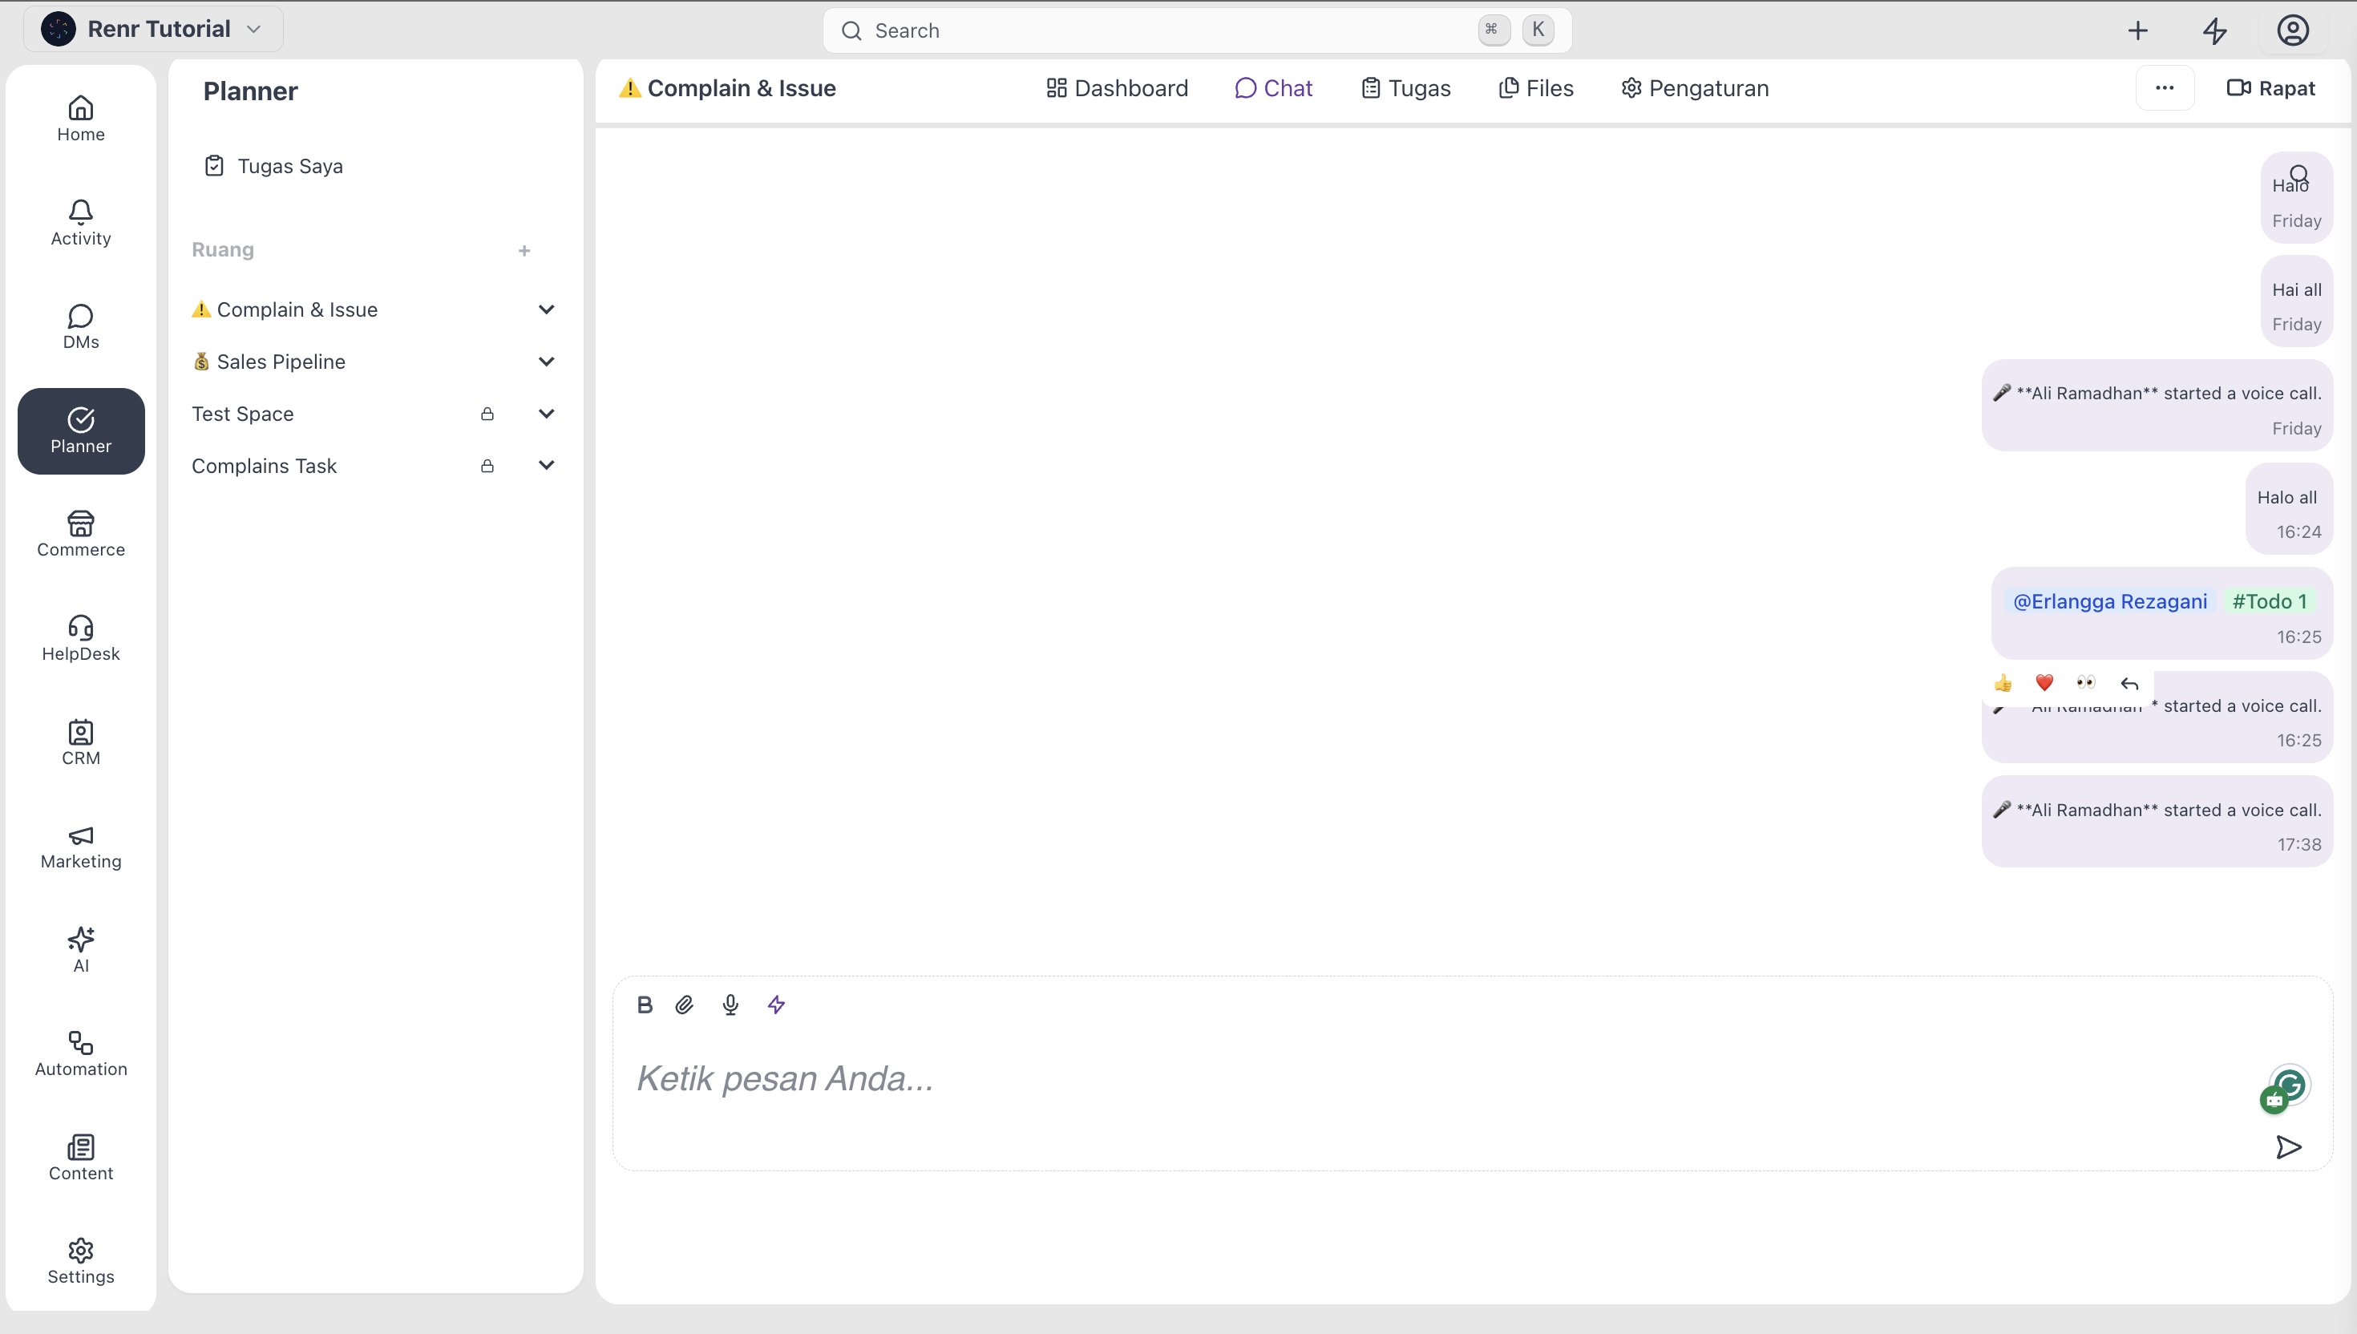2357x1334 pixels.
Task: Open the Commerce module
Action: coord(81,535)
